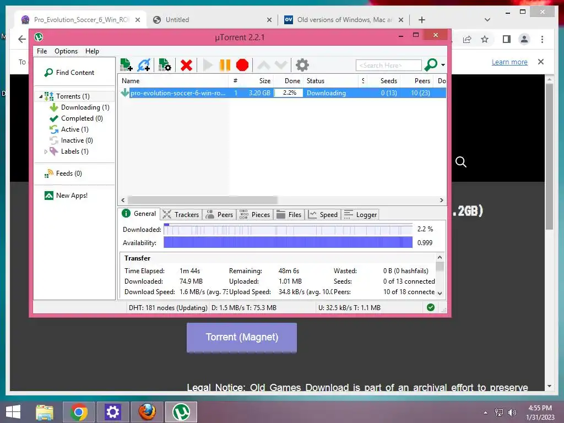Switch to the General tab
Viewport: 564px width, 423px height.
tap(140, 214)
